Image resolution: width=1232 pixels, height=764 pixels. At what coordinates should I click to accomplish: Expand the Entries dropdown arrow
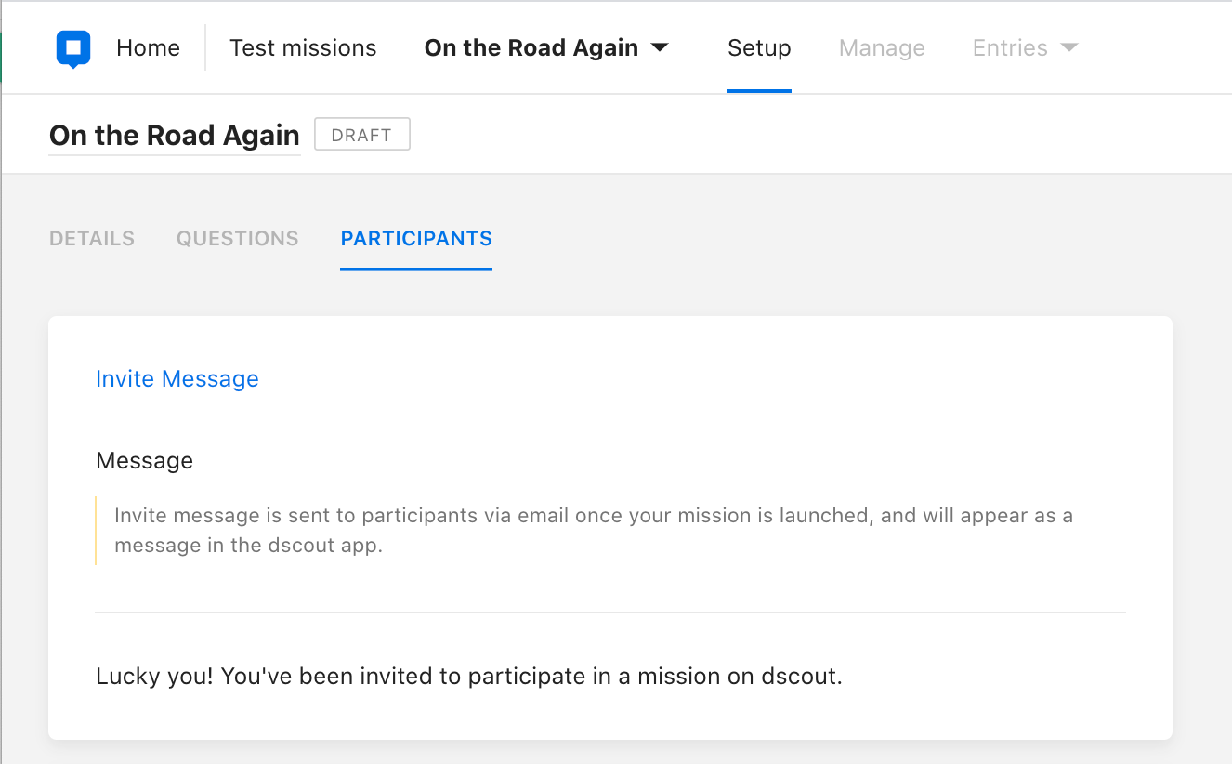[x=1068, y=48]
